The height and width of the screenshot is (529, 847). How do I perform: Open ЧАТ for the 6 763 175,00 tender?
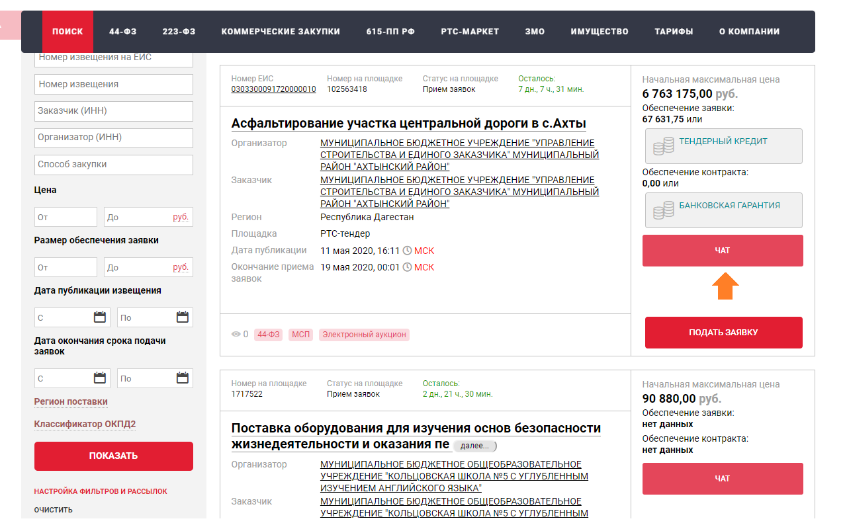723,251
